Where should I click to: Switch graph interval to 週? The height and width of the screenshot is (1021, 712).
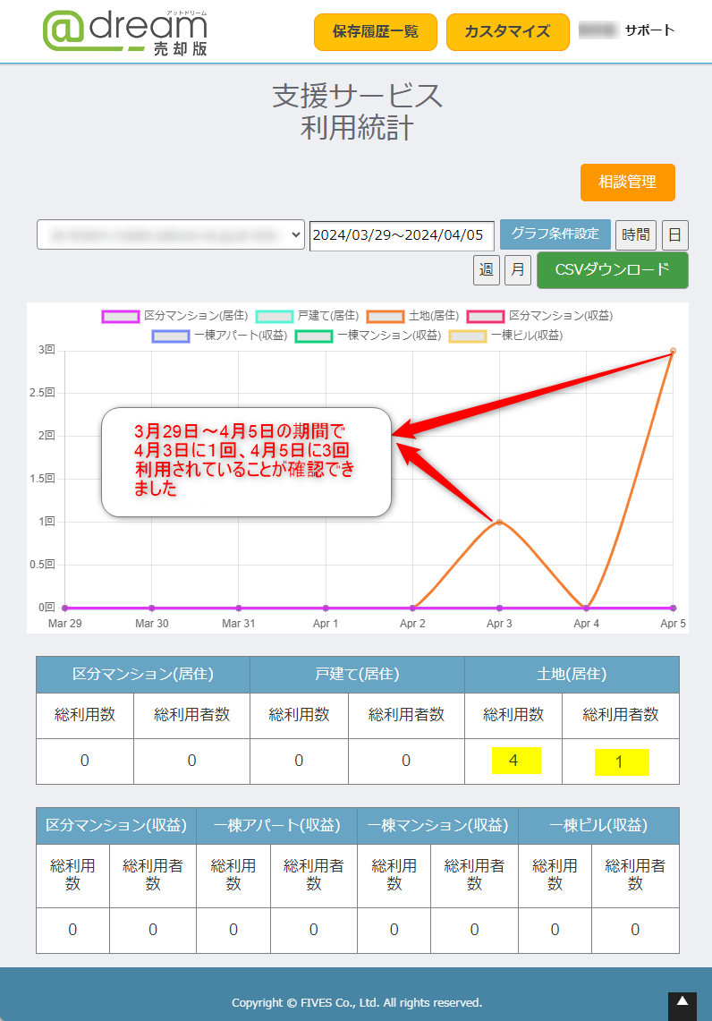click(486, 270)
